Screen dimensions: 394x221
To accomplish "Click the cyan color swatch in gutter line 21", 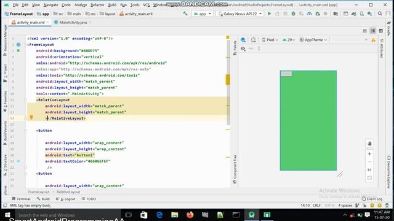I will coord(18,161).
